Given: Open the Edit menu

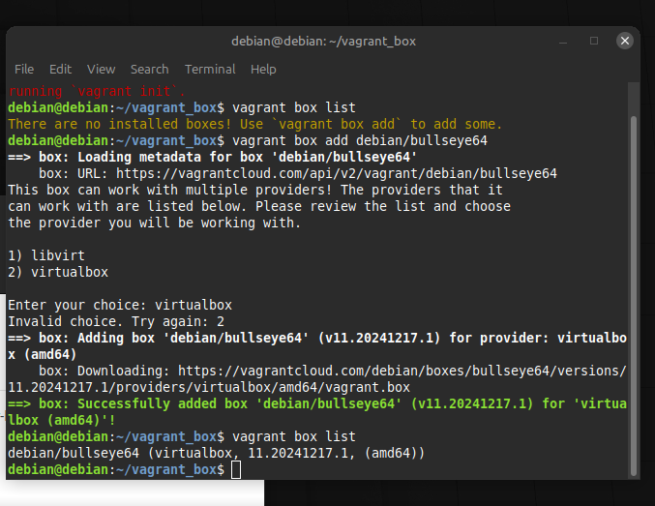Looking at the screenshot, I should (61, 69).
